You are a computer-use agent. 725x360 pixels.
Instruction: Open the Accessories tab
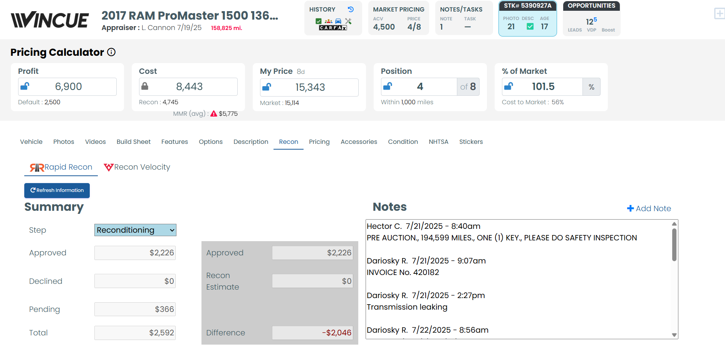(359, 142)
